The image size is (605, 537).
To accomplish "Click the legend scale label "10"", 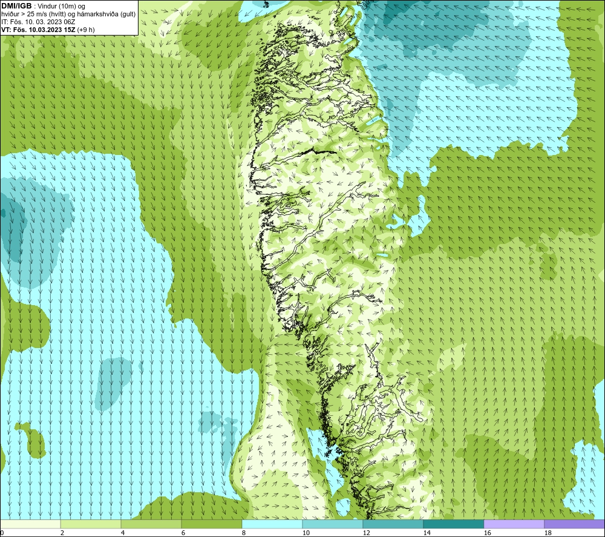I will (306, 533).
